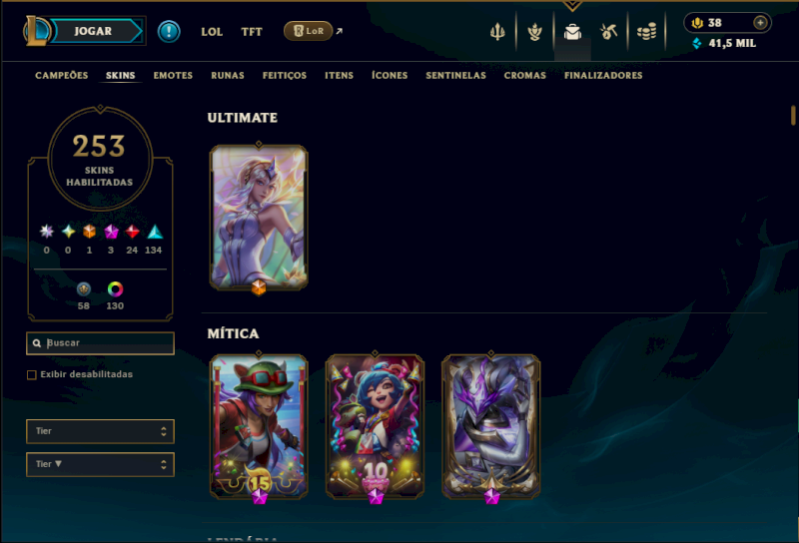Click the chroma color wheel icon
The height and width of the screenshot is (543, 799).
115,289
